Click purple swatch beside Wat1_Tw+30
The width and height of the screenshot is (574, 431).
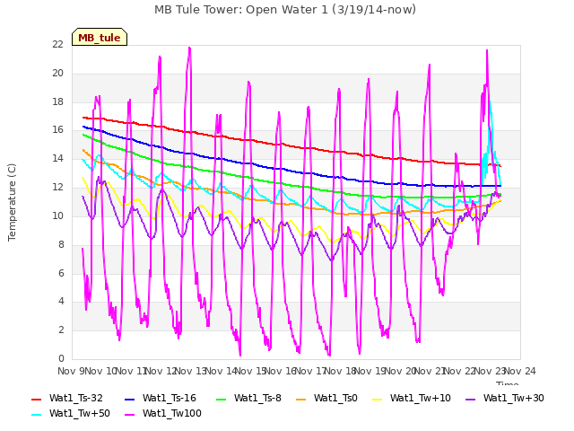pos(470,399)
